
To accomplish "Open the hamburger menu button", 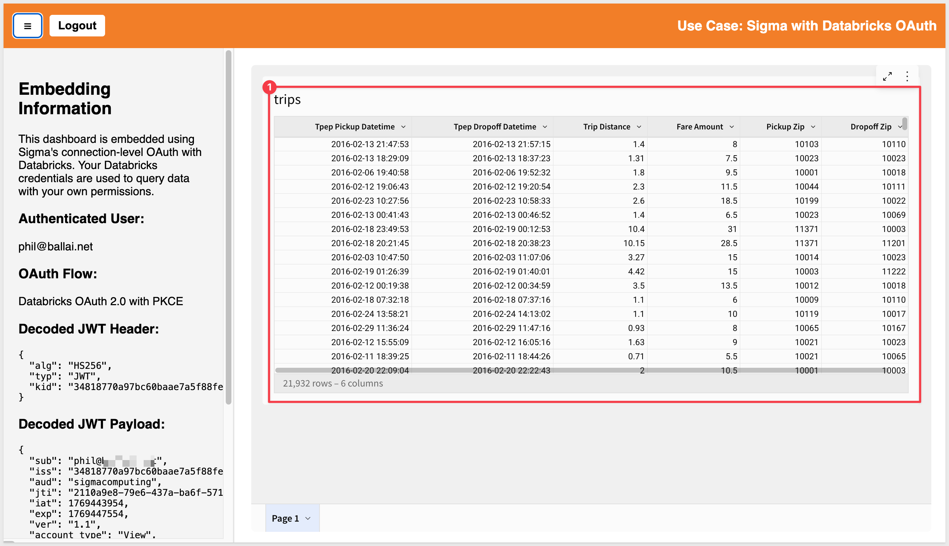I will pos(27,26).
